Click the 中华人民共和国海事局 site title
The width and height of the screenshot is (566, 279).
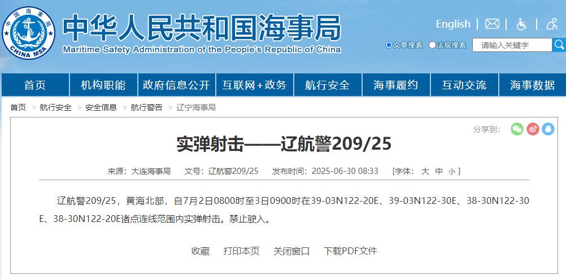[202, 28]
